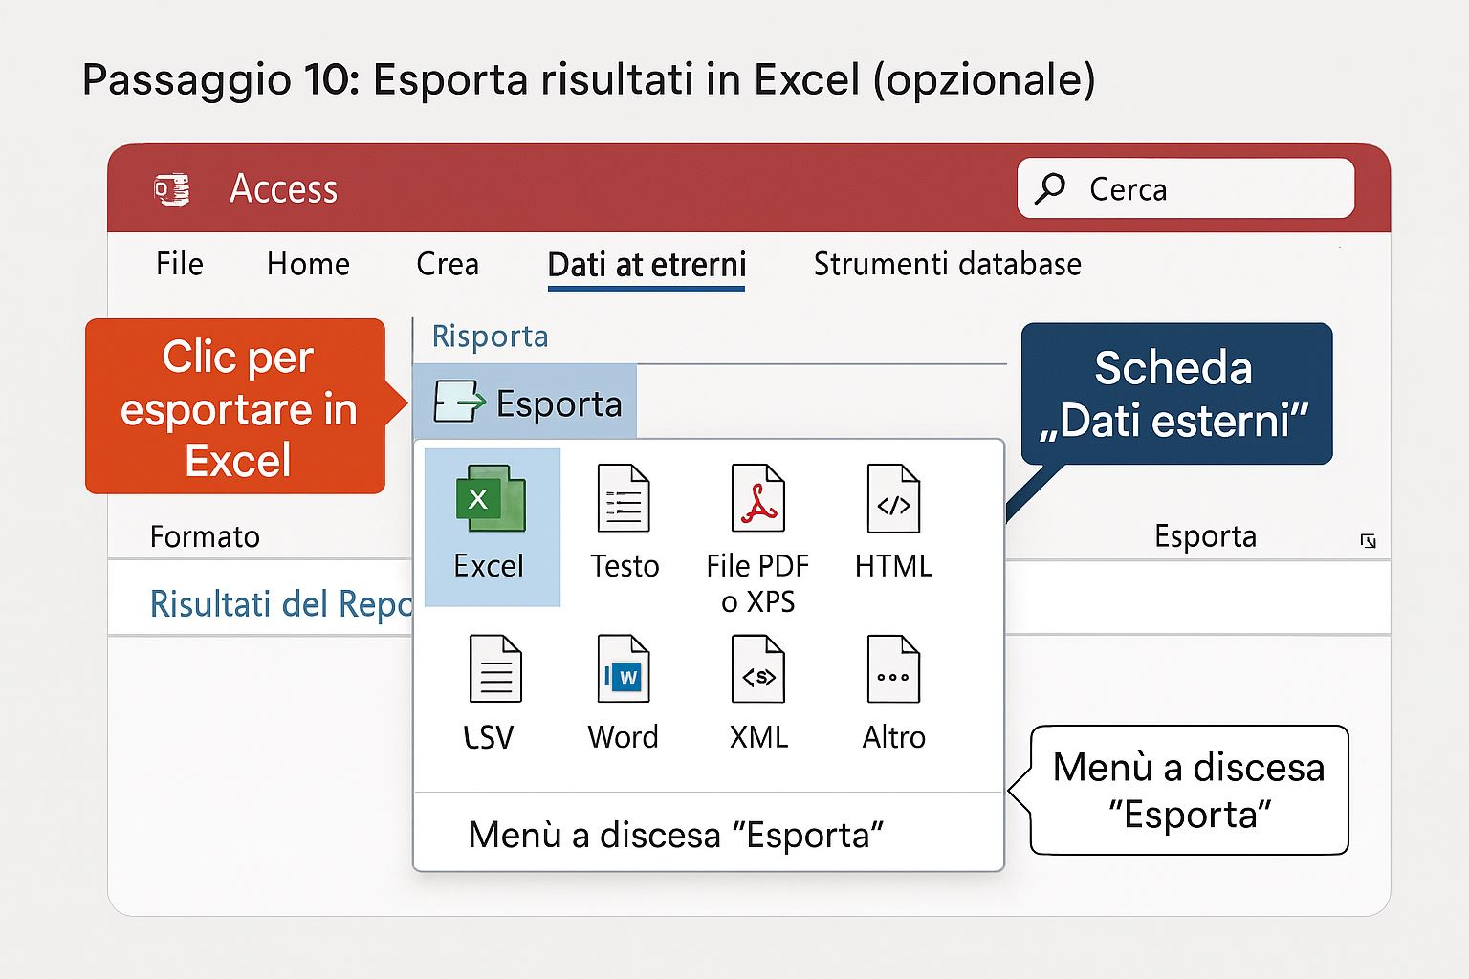Export to Word using its icon
Screen dimensions: 1469x979
click(x=624, y=669)
